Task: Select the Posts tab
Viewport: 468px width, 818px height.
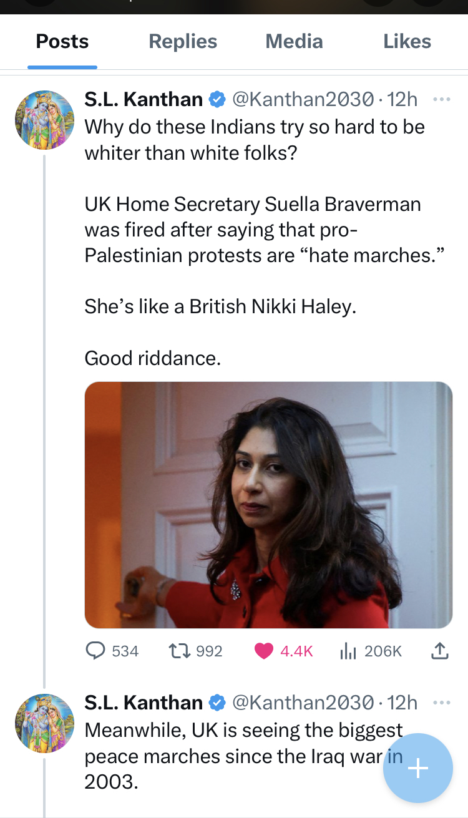Action: click(x=62, y=41)
